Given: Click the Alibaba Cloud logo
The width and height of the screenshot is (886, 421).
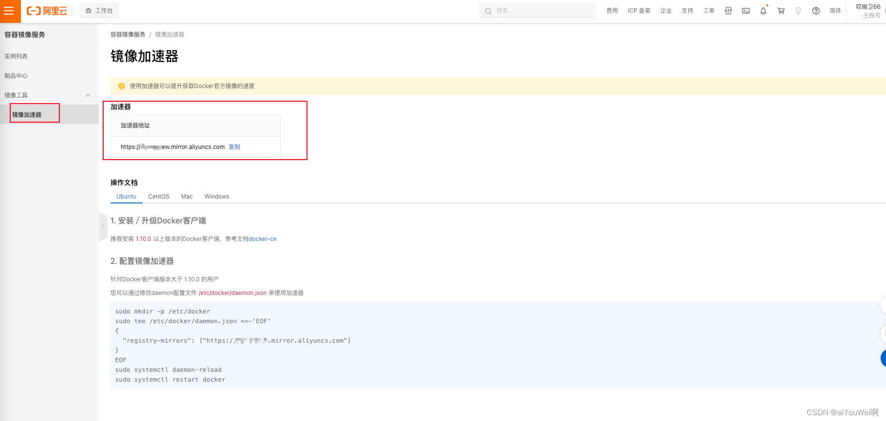Looking at the screenshot, I should tap(47, 11).
